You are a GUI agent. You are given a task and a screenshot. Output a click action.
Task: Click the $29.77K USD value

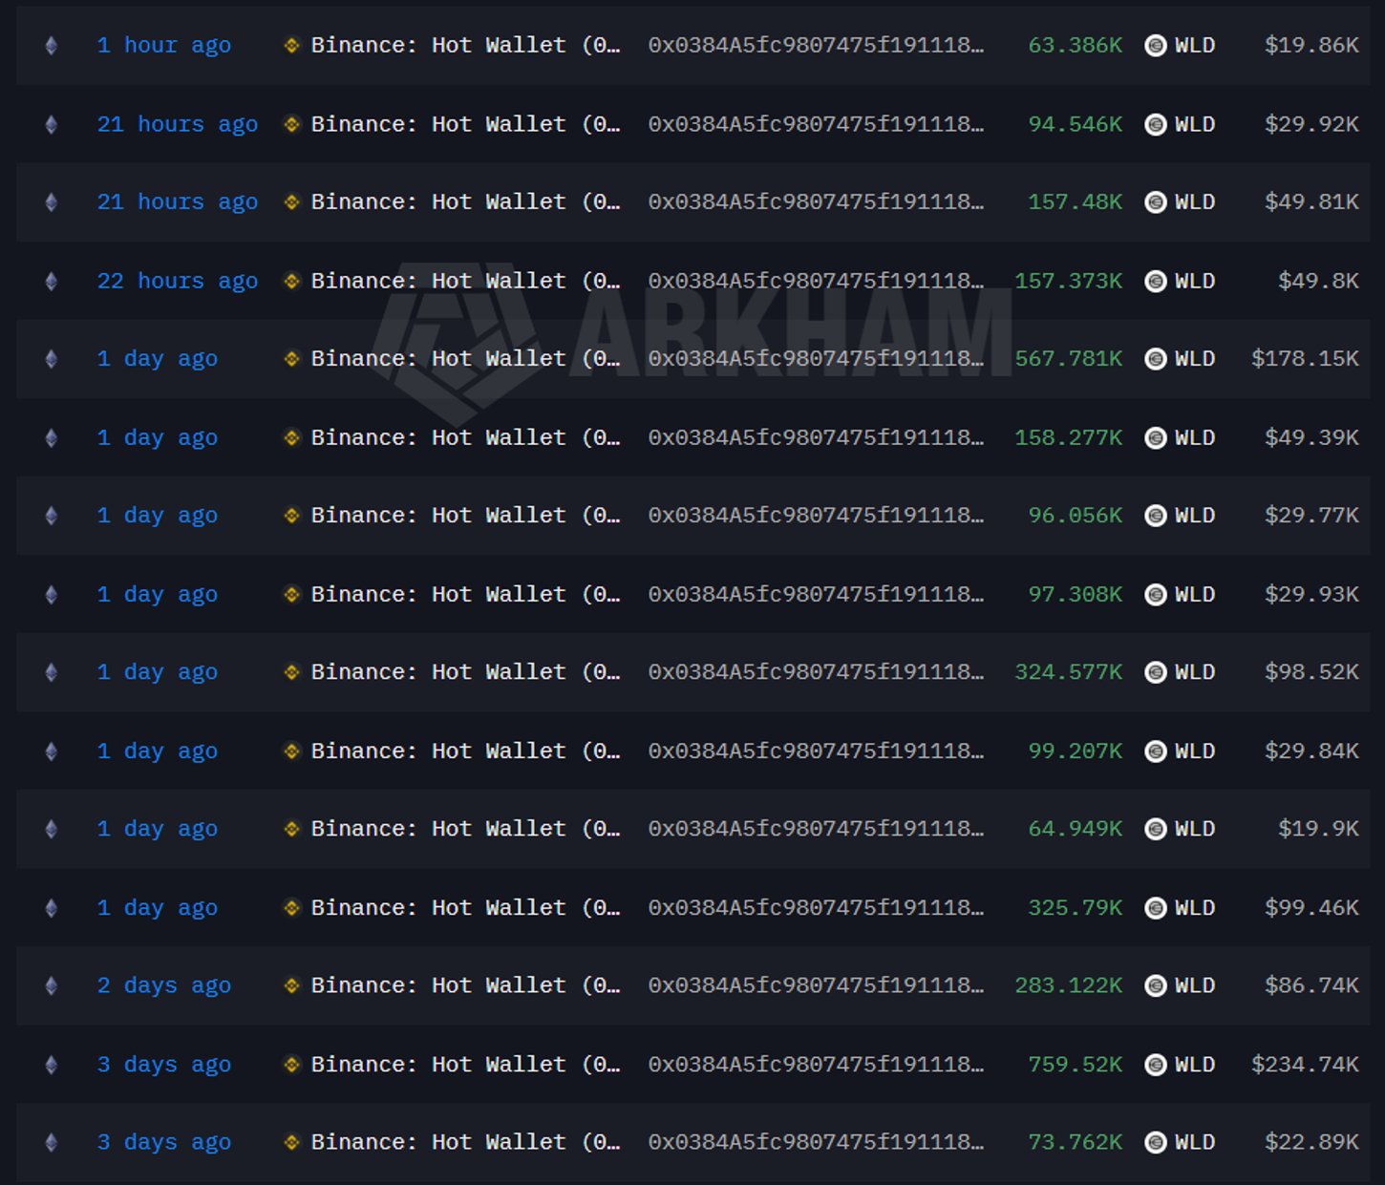(1311, 516)
